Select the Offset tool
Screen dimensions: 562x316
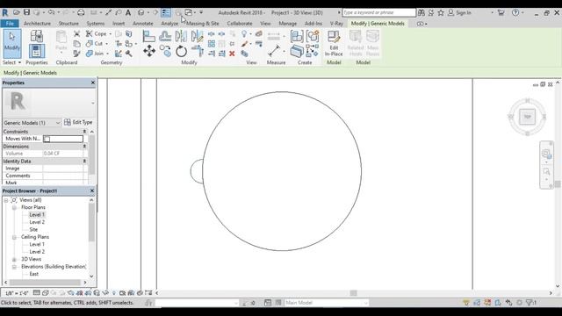[165, 36]
